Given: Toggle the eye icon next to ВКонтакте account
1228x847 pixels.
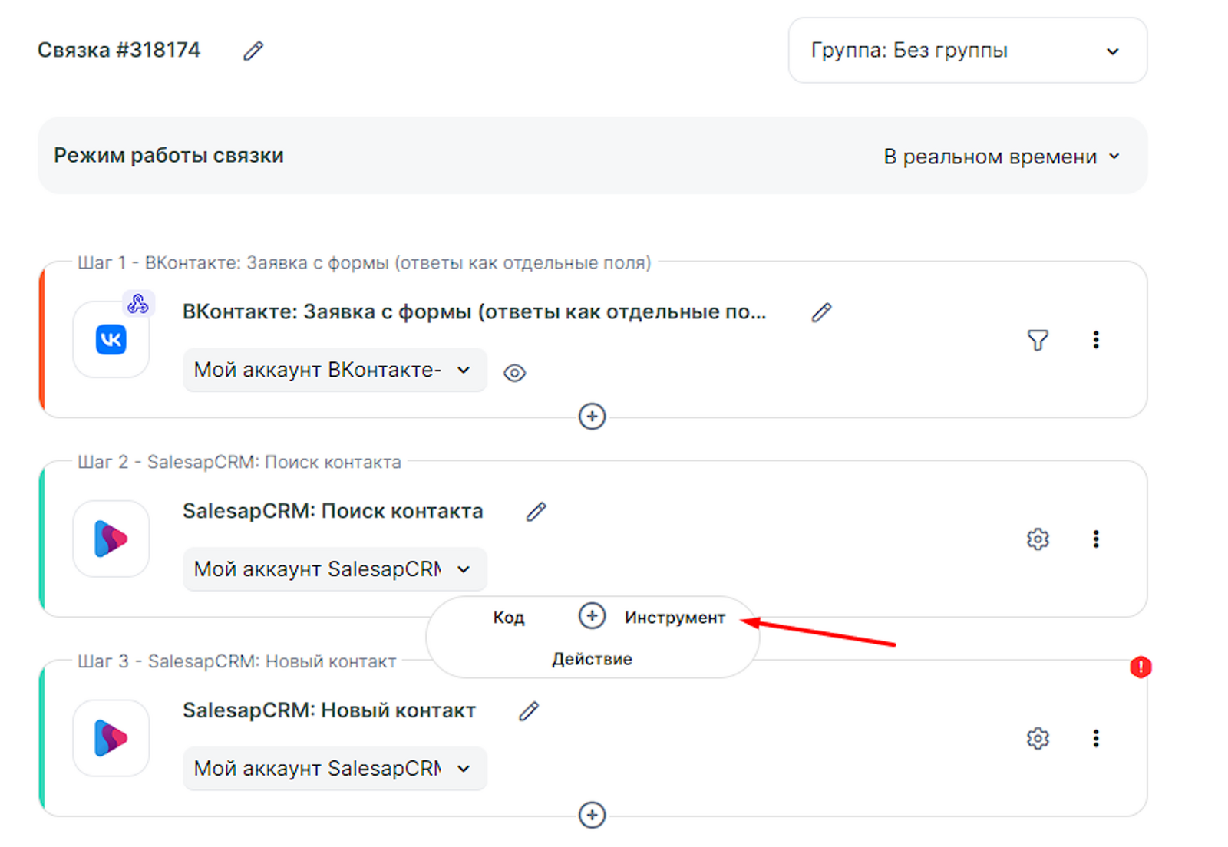Looking at the screenshot, I should coord(514,373).
